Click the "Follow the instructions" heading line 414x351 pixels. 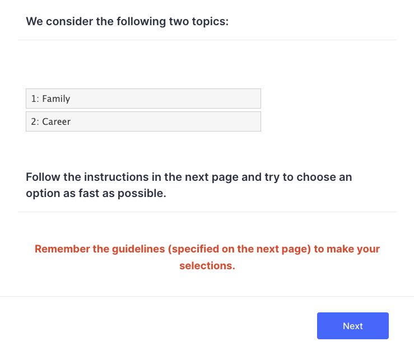click(x=189, y=177)
